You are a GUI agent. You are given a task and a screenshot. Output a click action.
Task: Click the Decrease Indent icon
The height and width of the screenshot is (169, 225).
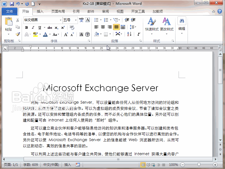pos(127,20)
